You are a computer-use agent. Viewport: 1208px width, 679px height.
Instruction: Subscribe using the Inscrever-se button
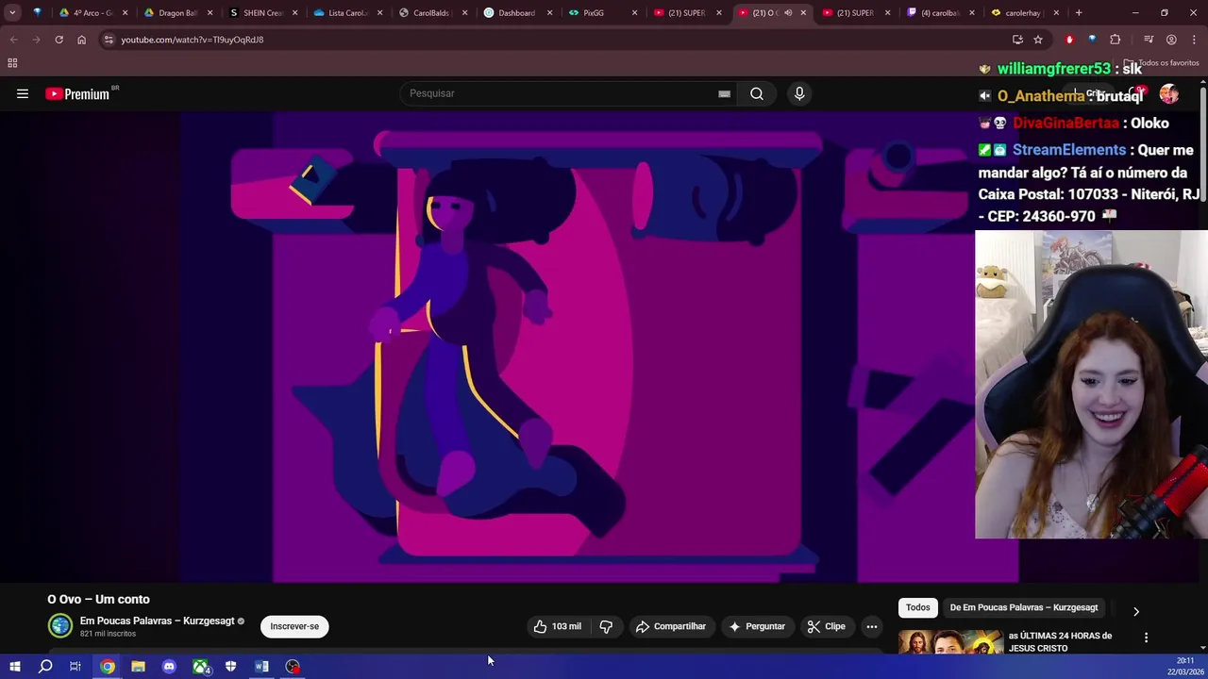pyautogui.click(x=294, y=626)
